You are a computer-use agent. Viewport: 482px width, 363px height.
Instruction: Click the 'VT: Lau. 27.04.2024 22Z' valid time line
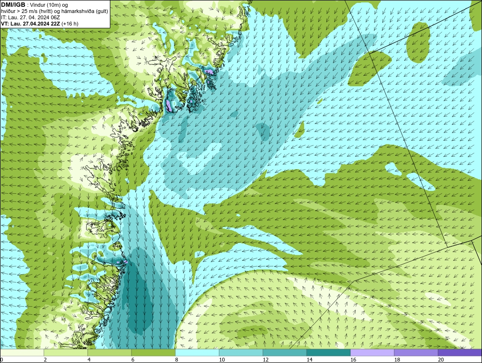(x=40, y=24)
